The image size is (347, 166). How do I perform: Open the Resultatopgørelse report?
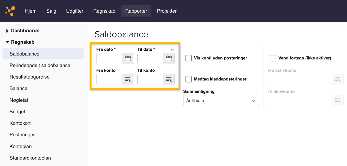(30, 77)
